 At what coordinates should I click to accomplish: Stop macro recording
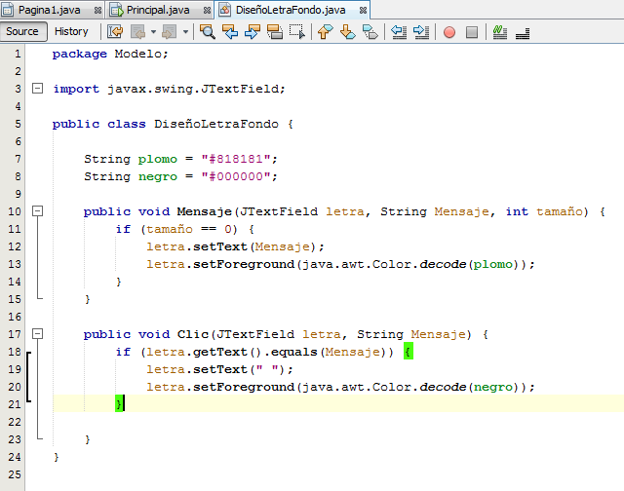(x=472, y=32)
